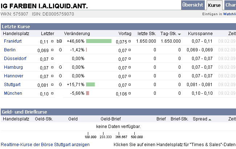Click the Hannover exchange link
Viewport: 236px width, 149px height.
[x=13, y=76]
